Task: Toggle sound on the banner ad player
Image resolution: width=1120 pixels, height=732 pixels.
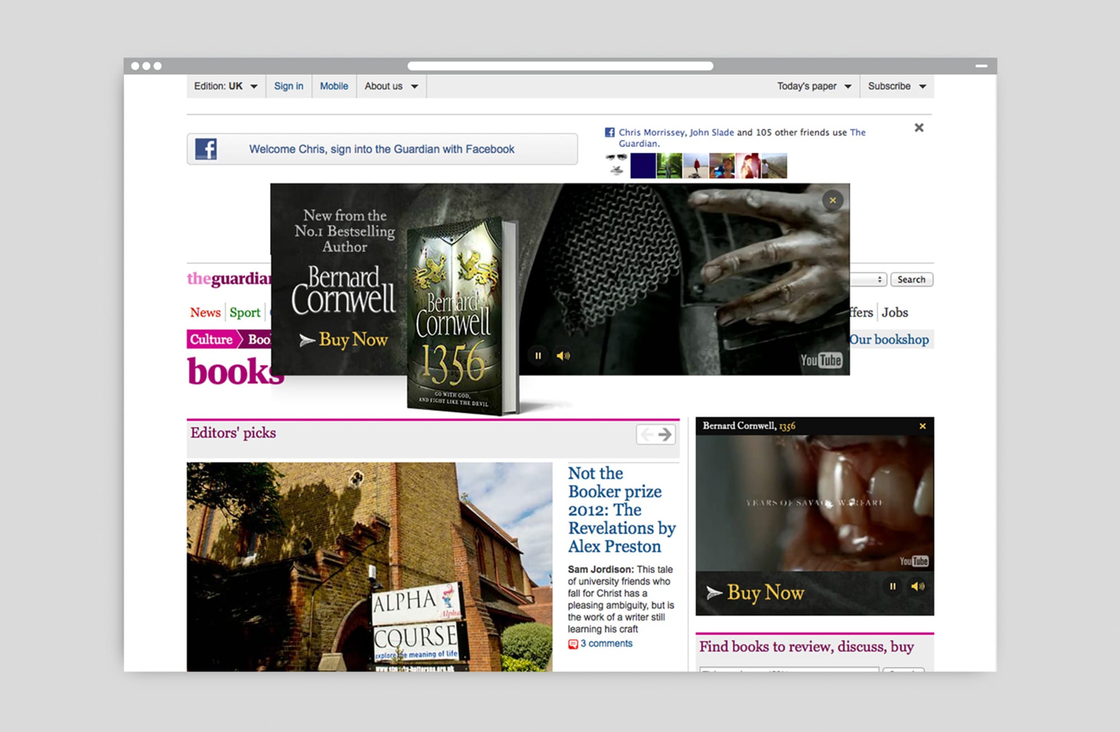Action: [x=564, y=355]
